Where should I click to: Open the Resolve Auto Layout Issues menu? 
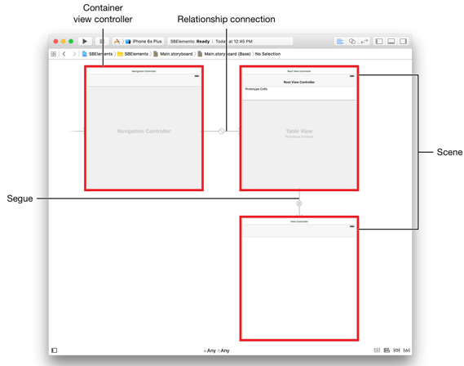pos(407,350)
